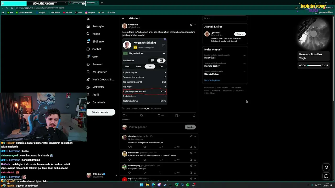Open Grok from the sidebar

point(92,57)
